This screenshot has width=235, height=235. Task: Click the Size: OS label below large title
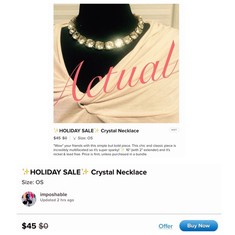click(33, 182)
